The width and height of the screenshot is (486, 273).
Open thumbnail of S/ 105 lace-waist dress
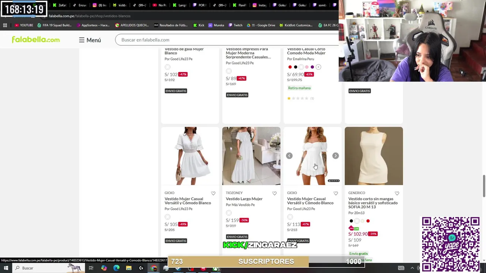point(190,156)
